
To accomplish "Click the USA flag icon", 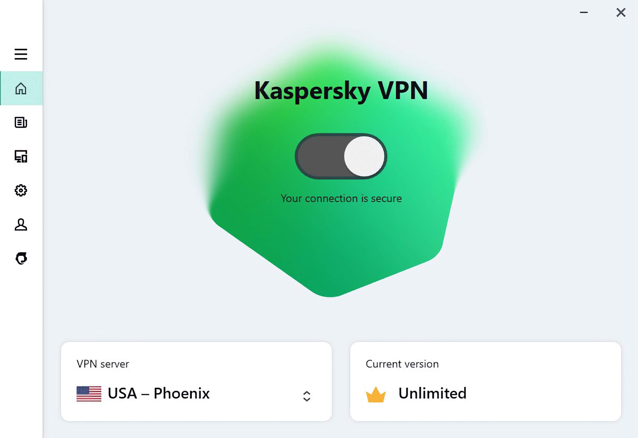I will pyautogui.click(x=89, y=394).
